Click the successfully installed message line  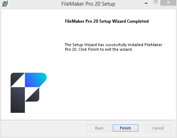(114, 45)
